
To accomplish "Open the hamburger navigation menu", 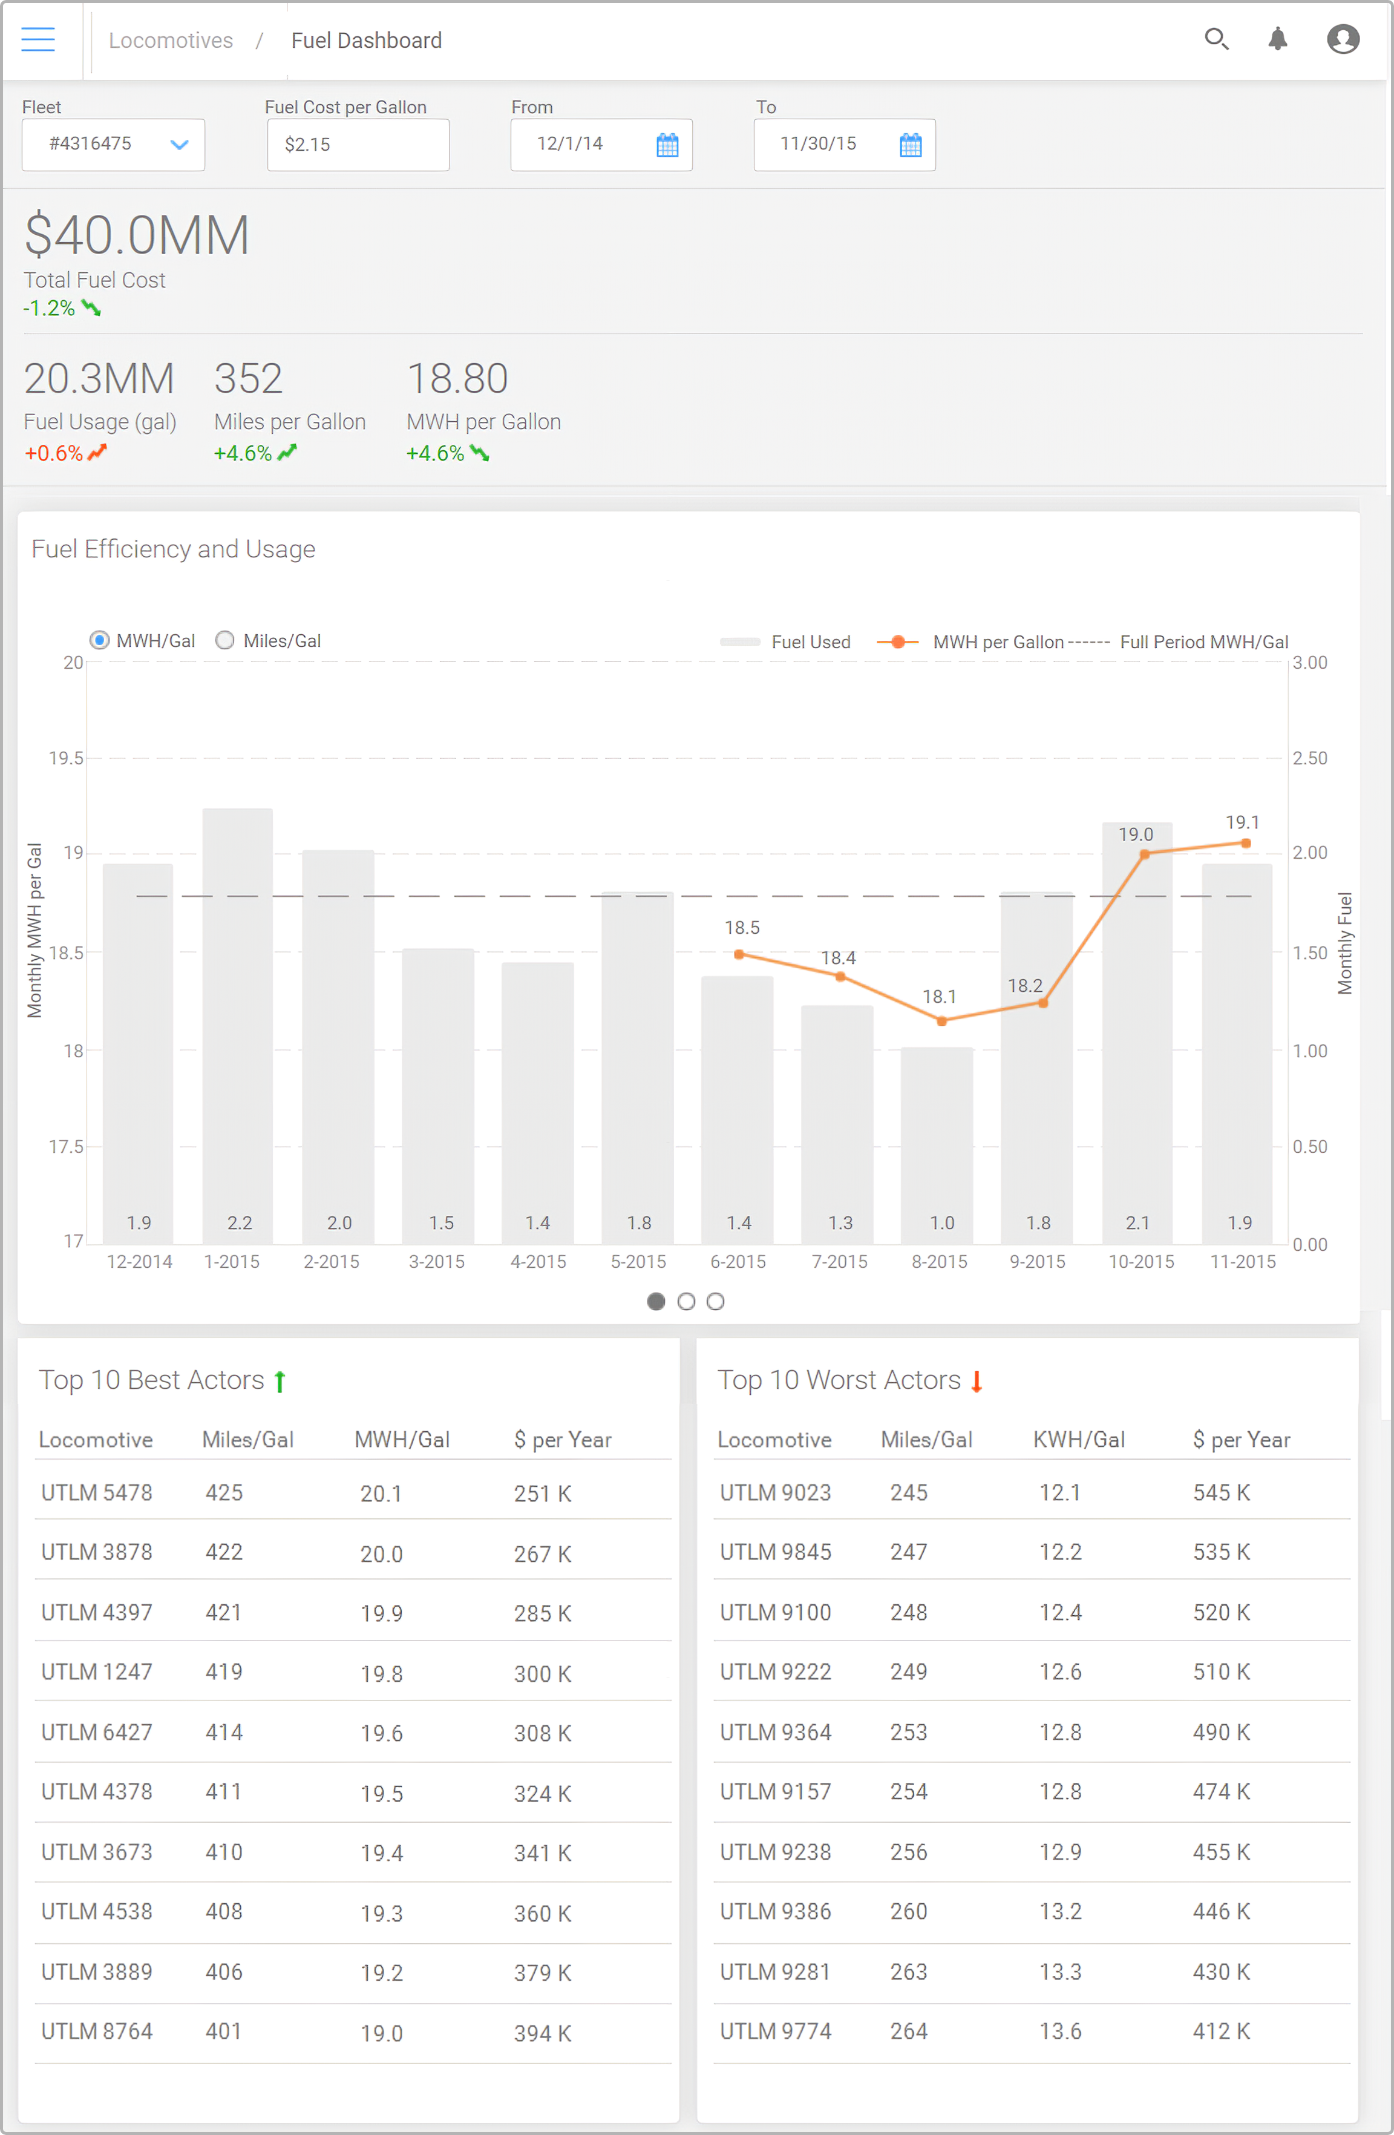I will [x=38, y=39].
